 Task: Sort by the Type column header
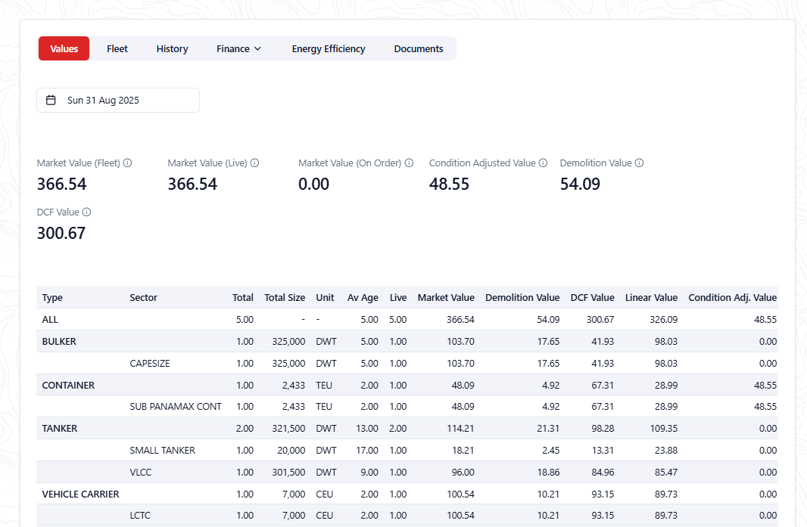(x=52, y=298)
